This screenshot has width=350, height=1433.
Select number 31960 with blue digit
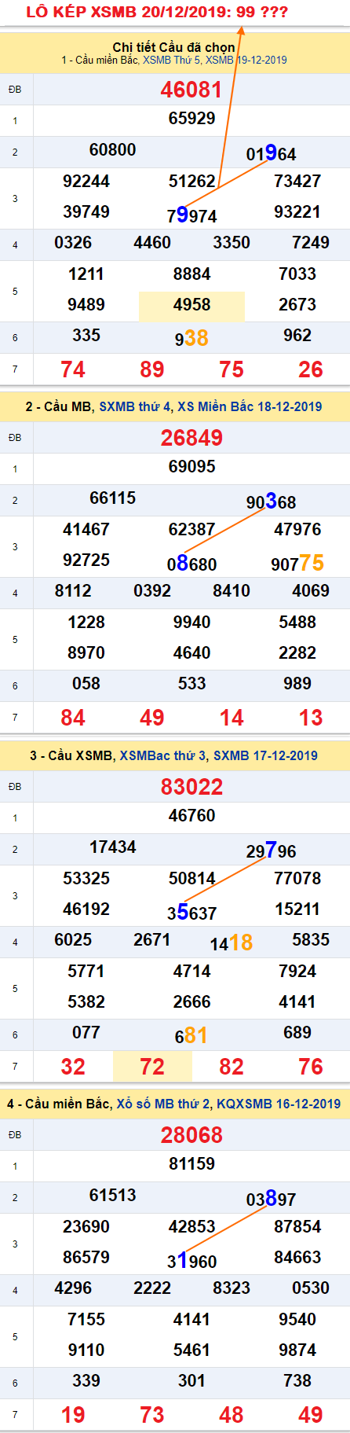pyautogui.click(x=191, y=1261)
